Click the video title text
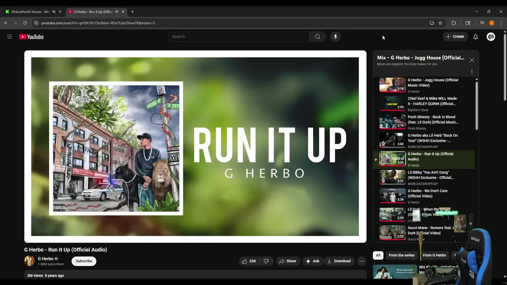This screenshot has width=507, height=285. (x=65, y=250)
